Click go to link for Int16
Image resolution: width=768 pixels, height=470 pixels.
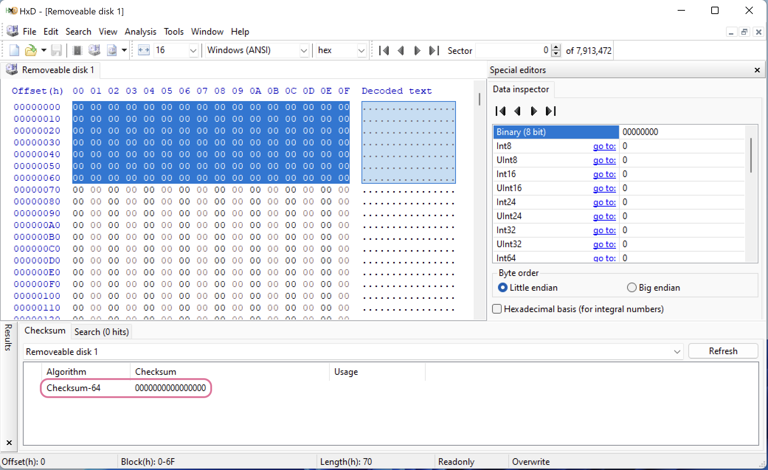point(604,174)
